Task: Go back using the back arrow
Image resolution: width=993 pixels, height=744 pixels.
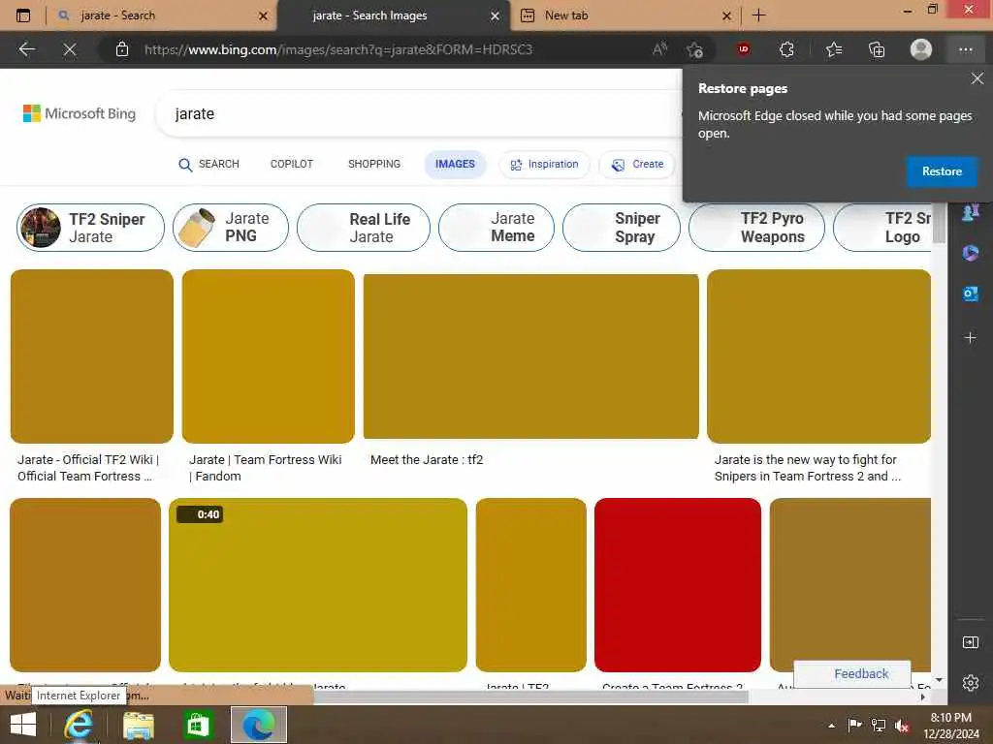Action: point(26,49)
